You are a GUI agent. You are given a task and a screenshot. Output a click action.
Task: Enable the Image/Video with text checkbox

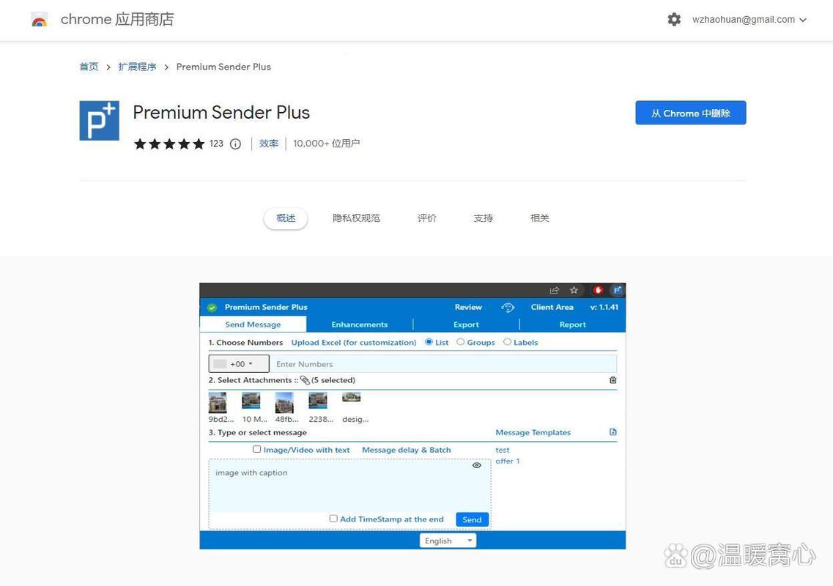point(256,450)
